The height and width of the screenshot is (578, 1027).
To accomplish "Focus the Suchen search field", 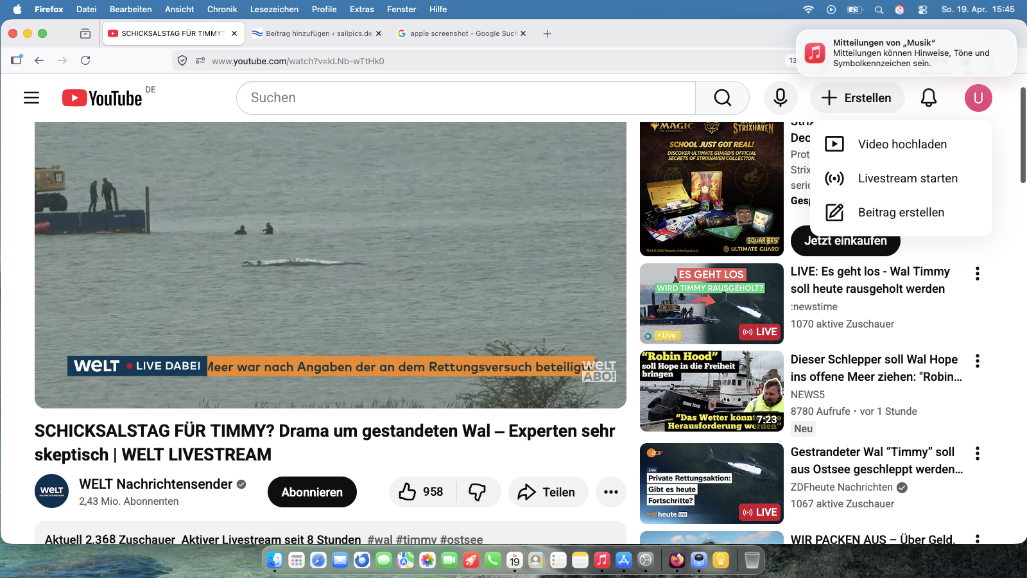I will pyautogui.click(x=465, y=98).
